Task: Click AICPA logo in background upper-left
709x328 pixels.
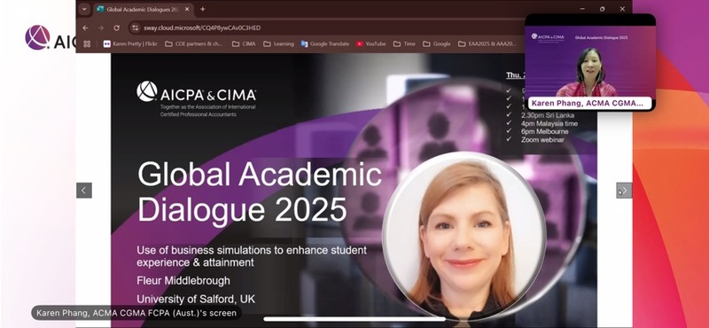Action: (x=50, y=37)
